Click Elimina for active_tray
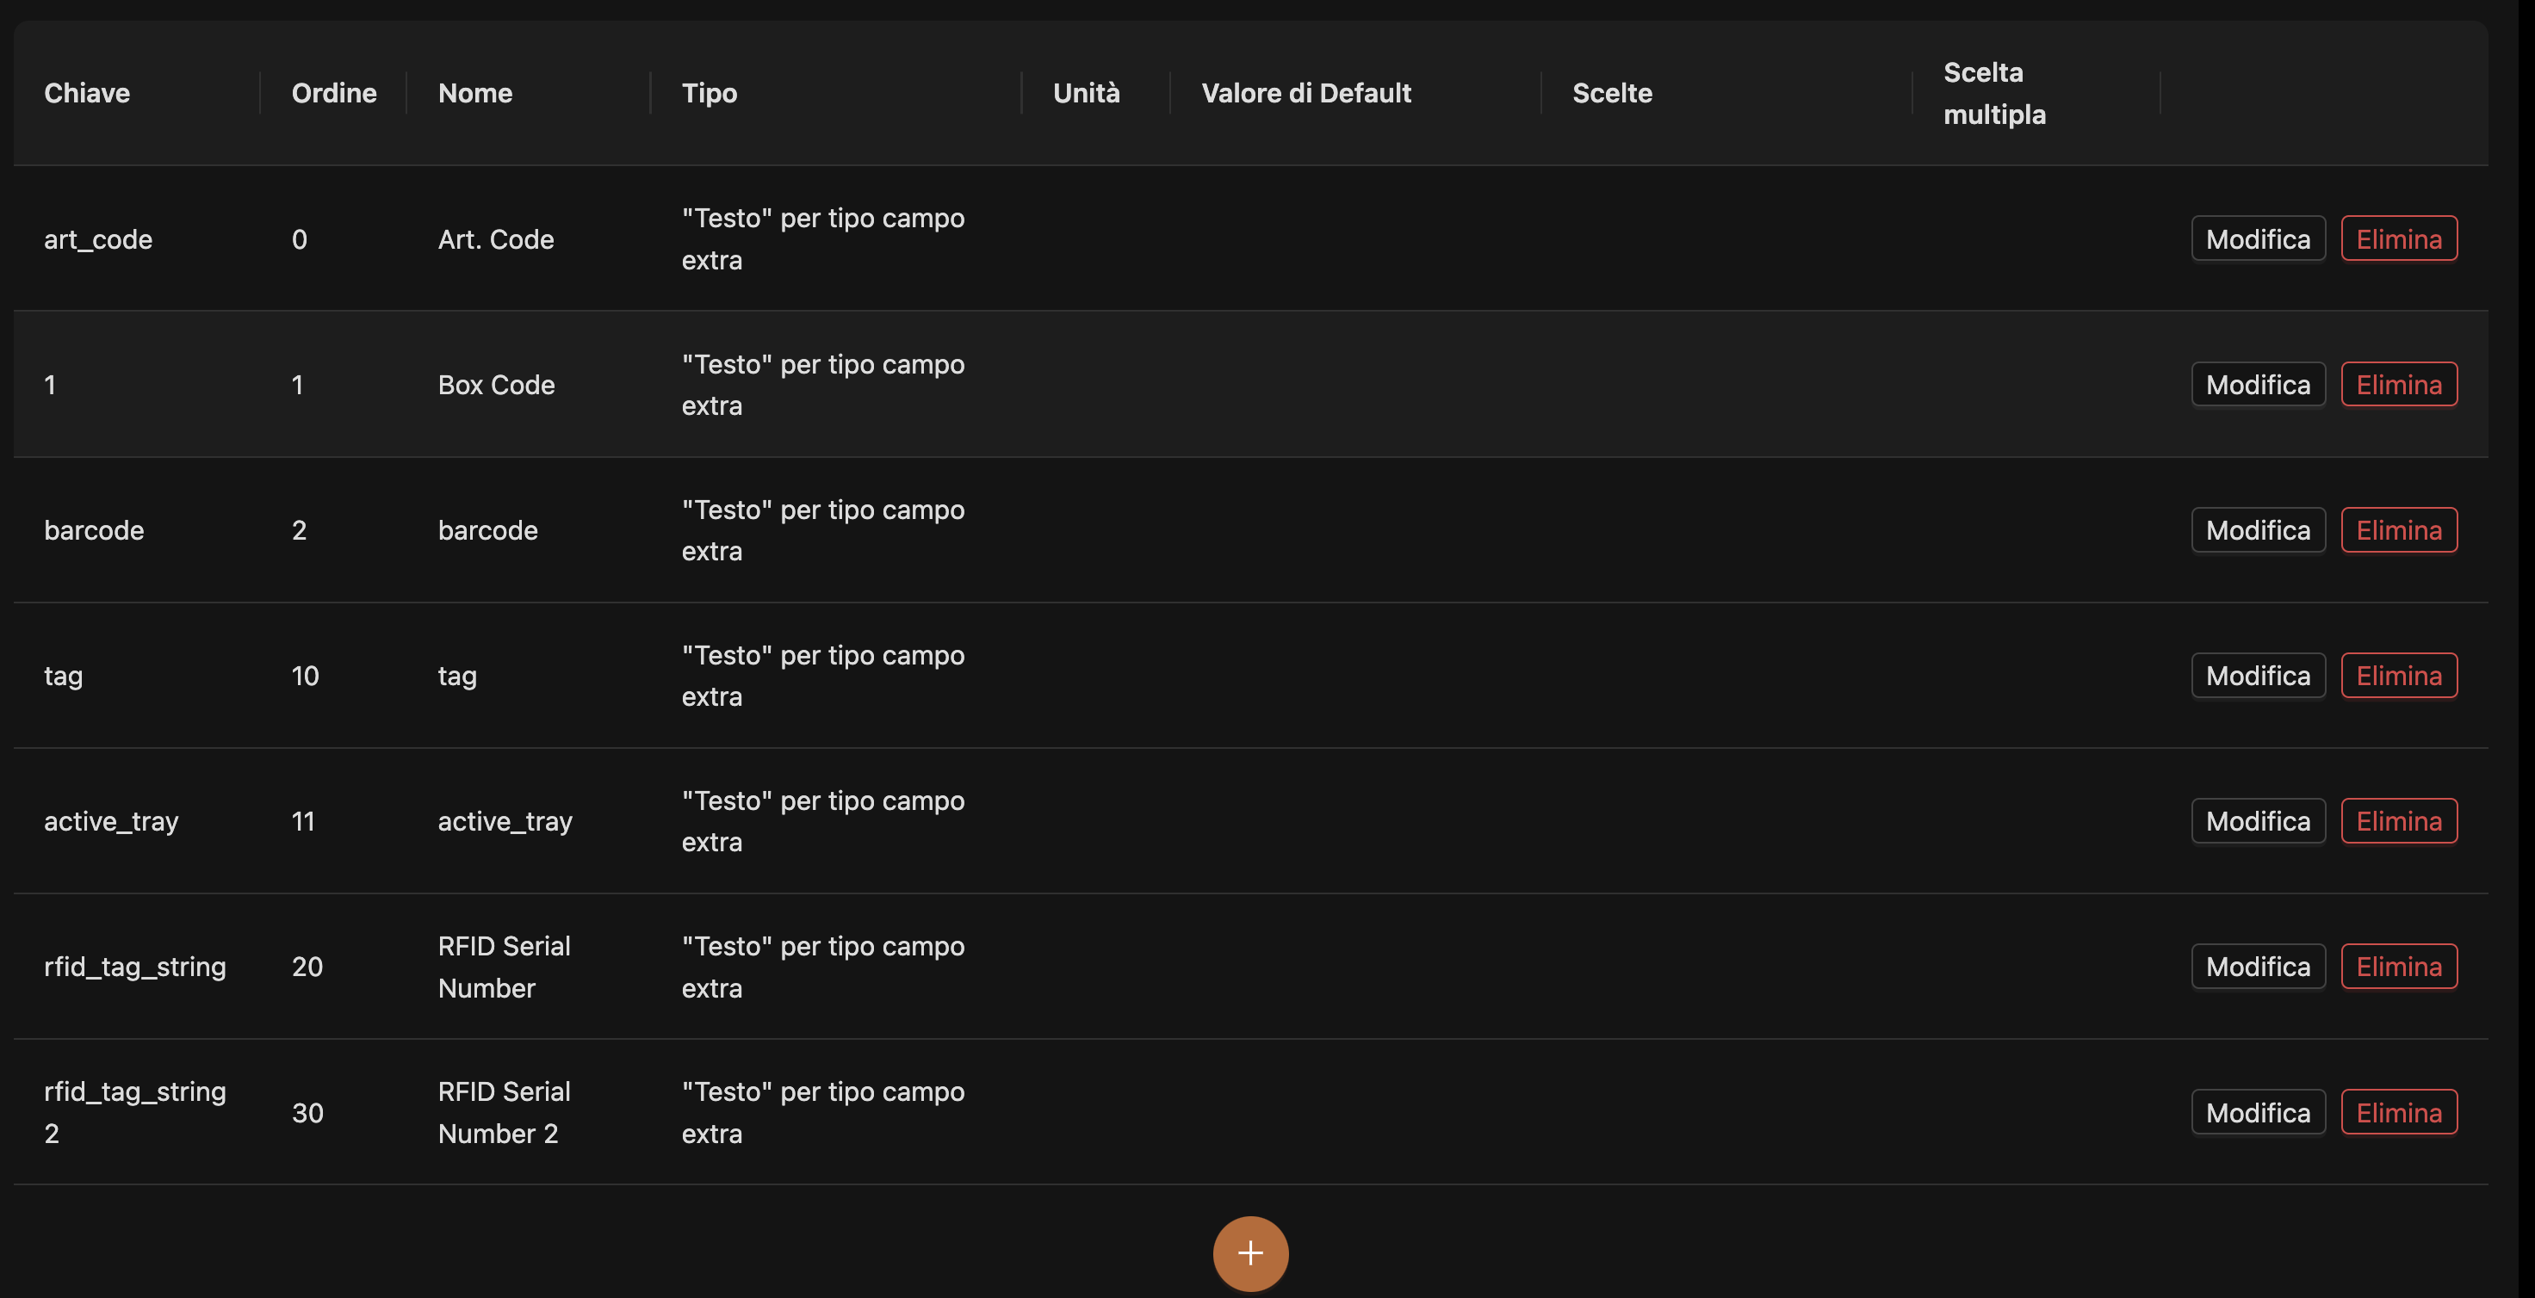 click(2398, 820)
